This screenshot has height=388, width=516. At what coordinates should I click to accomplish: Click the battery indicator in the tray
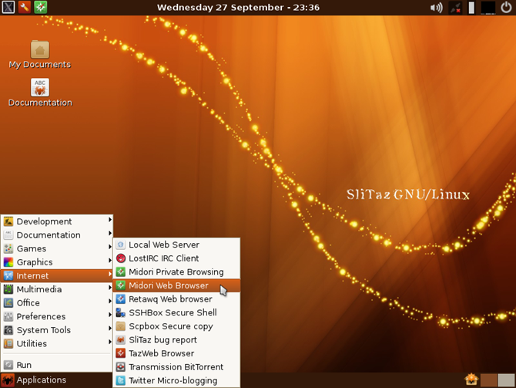coord(471,8)
